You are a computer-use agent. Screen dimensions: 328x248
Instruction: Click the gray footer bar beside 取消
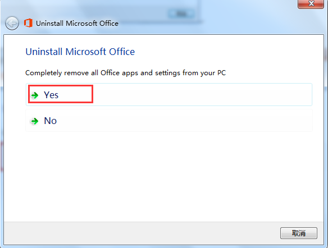click(x=142, y=233)
